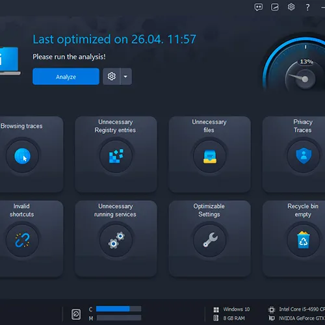
Task: Click the 8 GB RAM status text
Action: tap(234, 318)
